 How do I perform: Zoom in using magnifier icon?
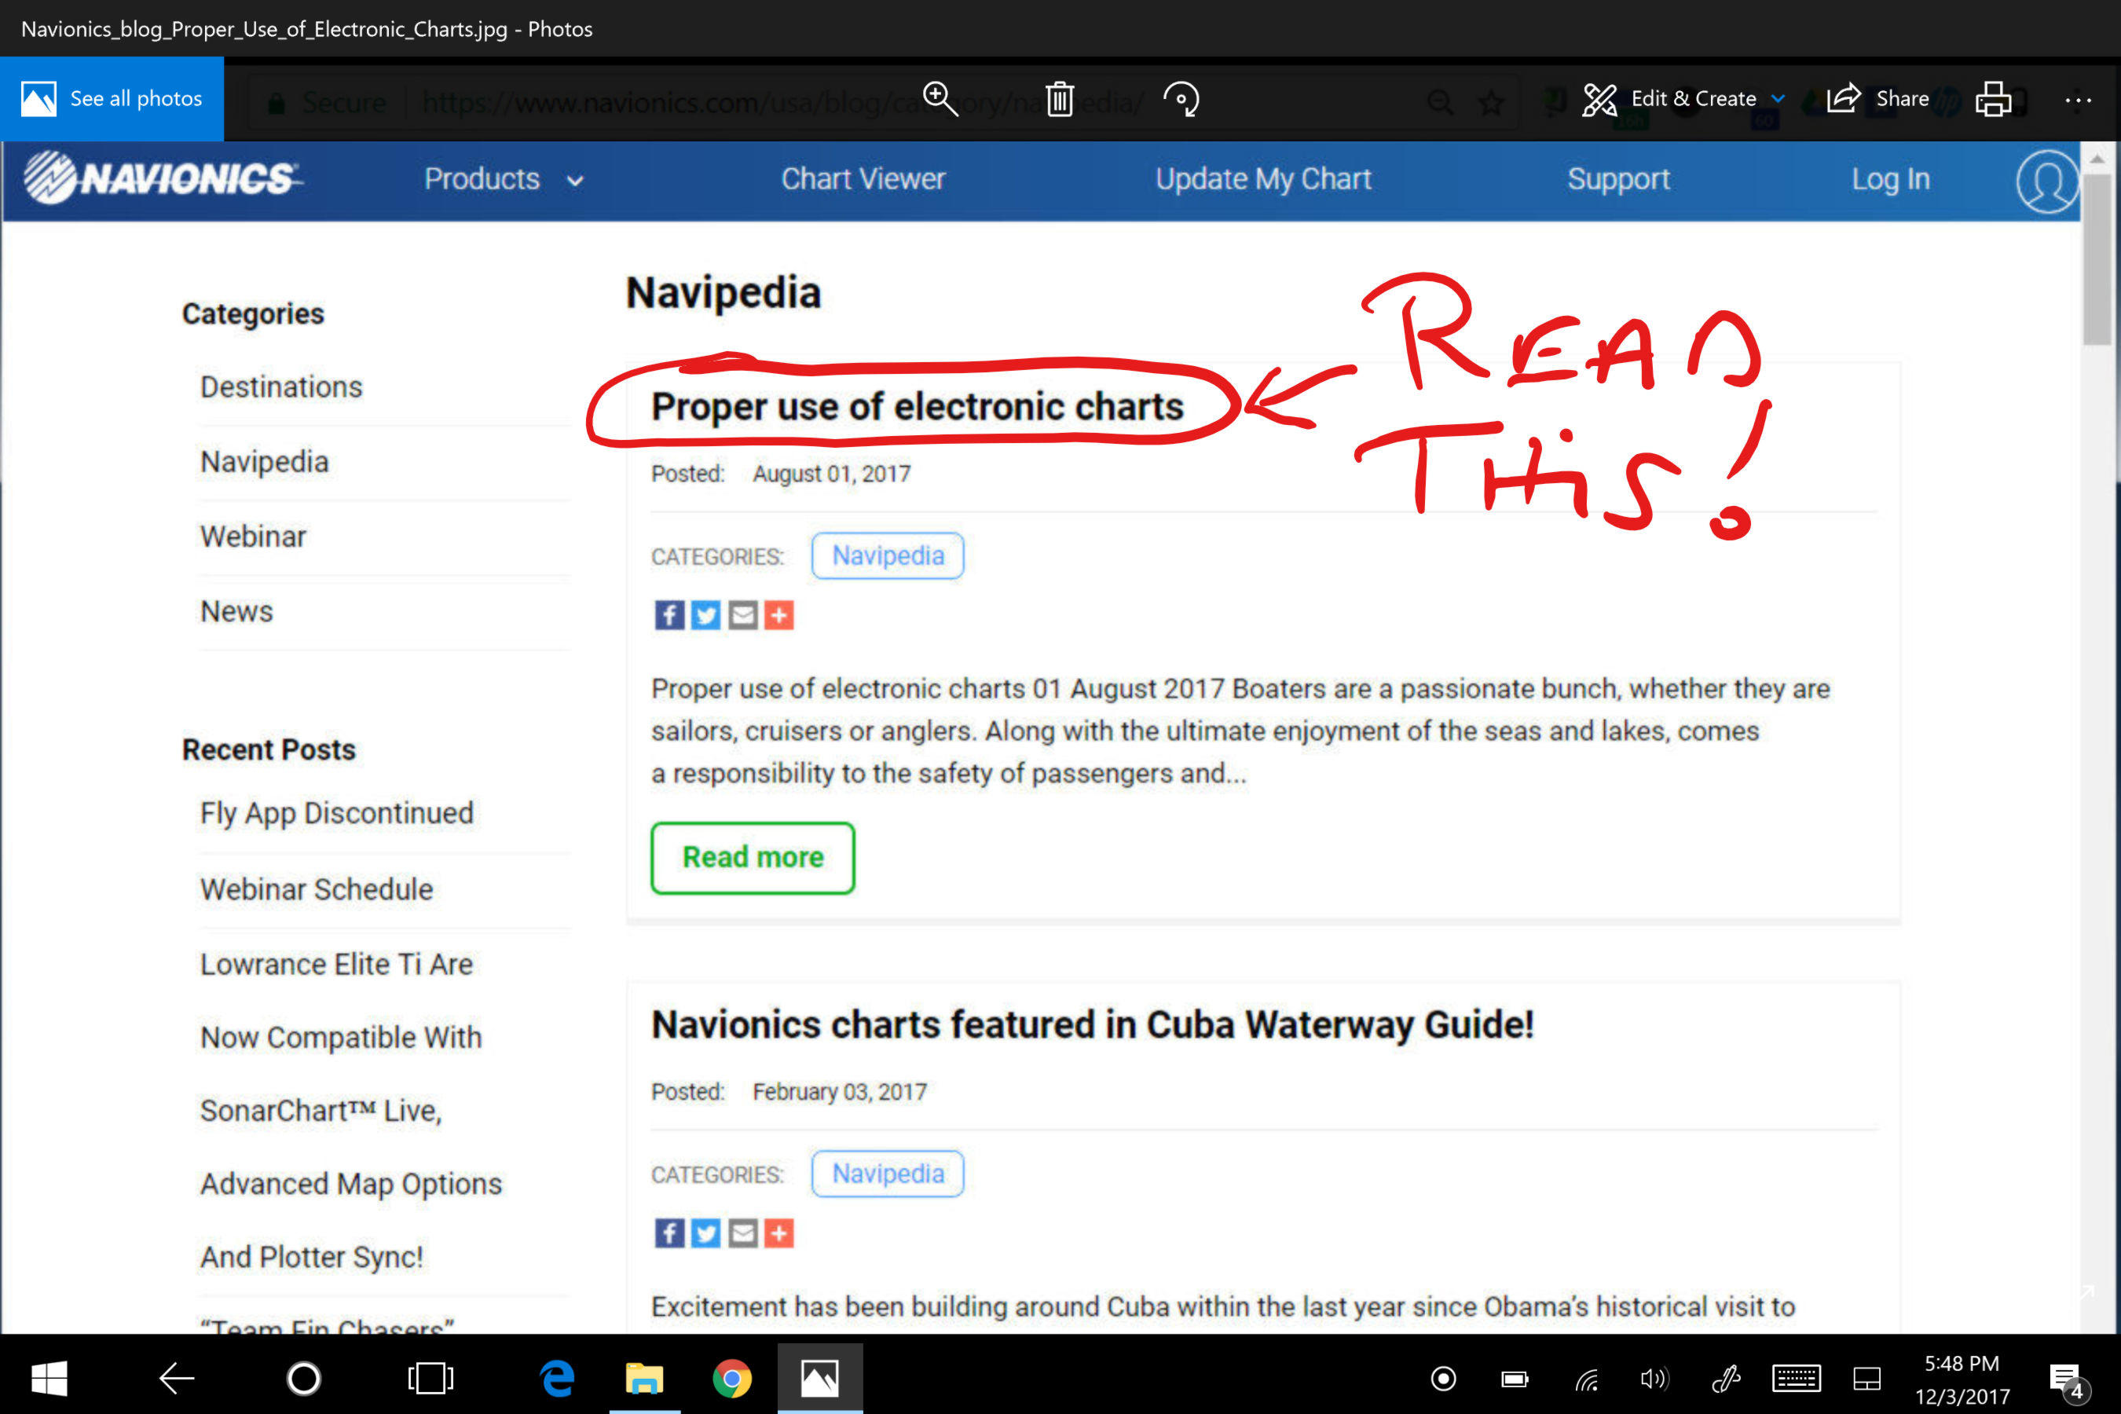coord(940,98)
